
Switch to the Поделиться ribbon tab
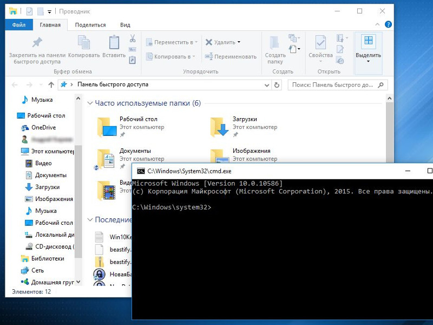90,25
